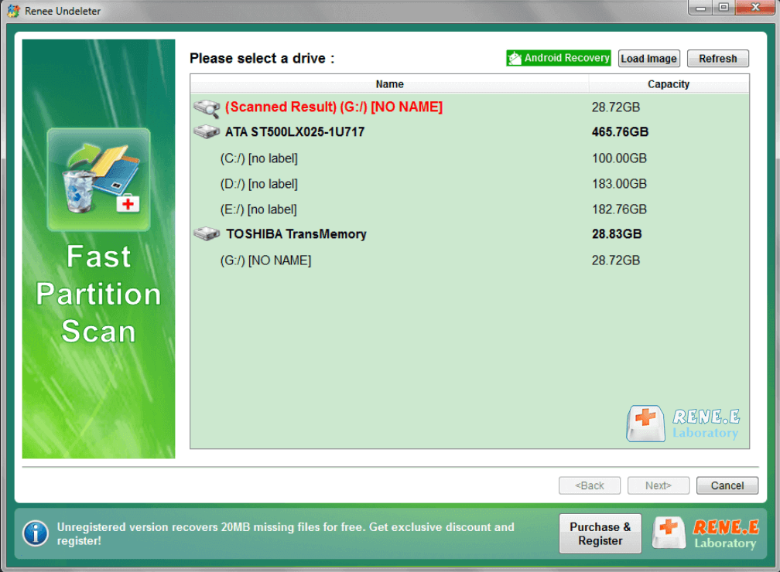Click the Name column header
The width and height of the screenshot is (780, 572).
(x=389, y=84)
